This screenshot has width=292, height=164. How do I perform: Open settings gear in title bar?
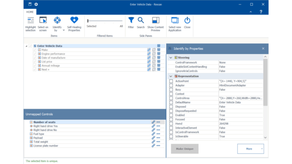pos(36,4)
